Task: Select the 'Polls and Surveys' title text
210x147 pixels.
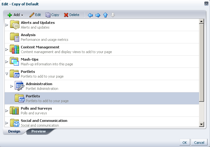Action: [36, 108]
